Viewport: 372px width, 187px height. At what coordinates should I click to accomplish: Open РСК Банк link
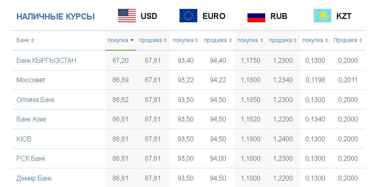click(x=31, y=158)
